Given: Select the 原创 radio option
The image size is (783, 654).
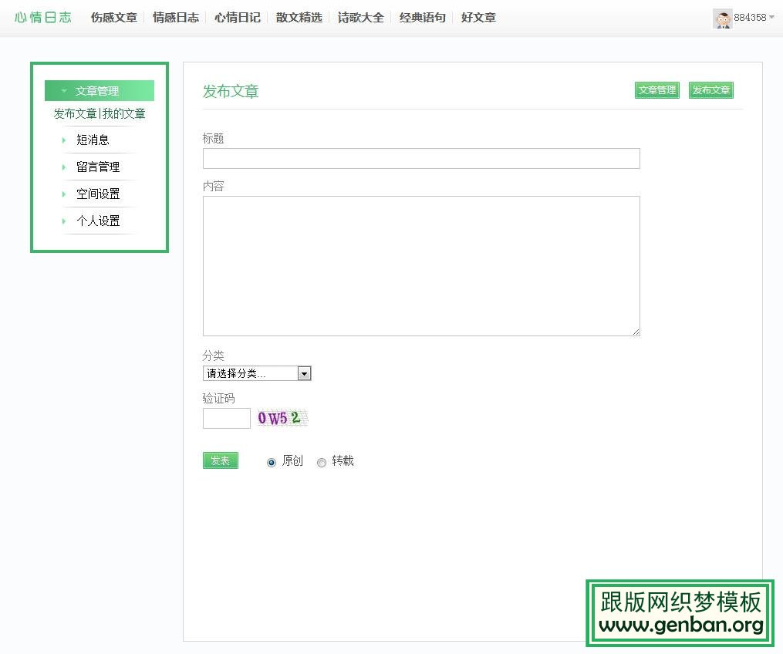Looking at the screenshot, I should pyautogui.click(x=271, y=462).
